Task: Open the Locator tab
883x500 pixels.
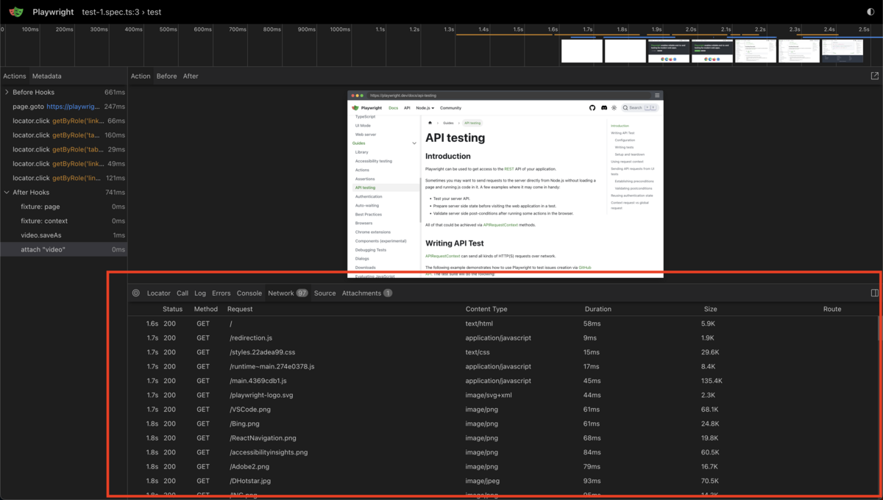Action: 158,293
